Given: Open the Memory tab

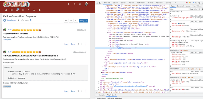Looking at the screenshot, I should point(151,3).
